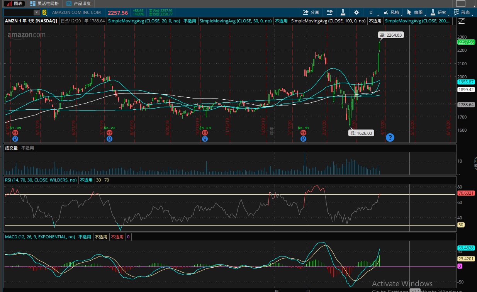The height and width of the screenshot is (292, 477).
Task: Click the yellow 30 RSI axis label
Action: [x=460, y=225]
